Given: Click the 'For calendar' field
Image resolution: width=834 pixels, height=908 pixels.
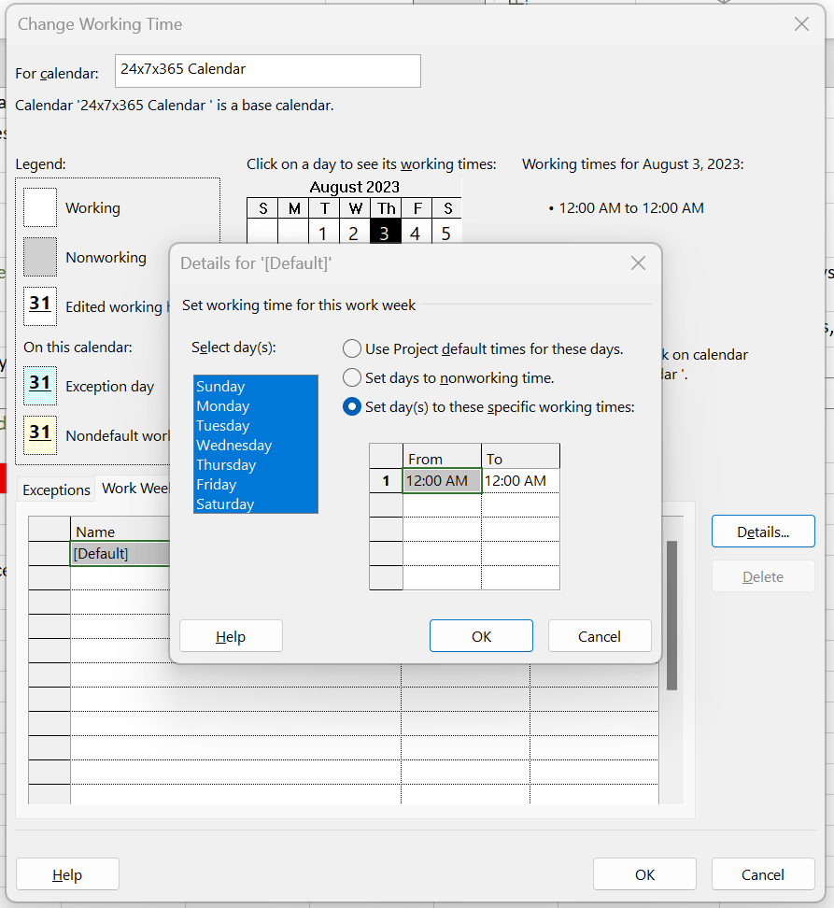Looking at the screenshot, I should coord(268,71).
